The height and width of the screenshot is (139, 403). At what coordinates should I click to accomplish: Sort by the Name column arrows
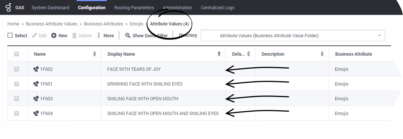click(95, 54)
